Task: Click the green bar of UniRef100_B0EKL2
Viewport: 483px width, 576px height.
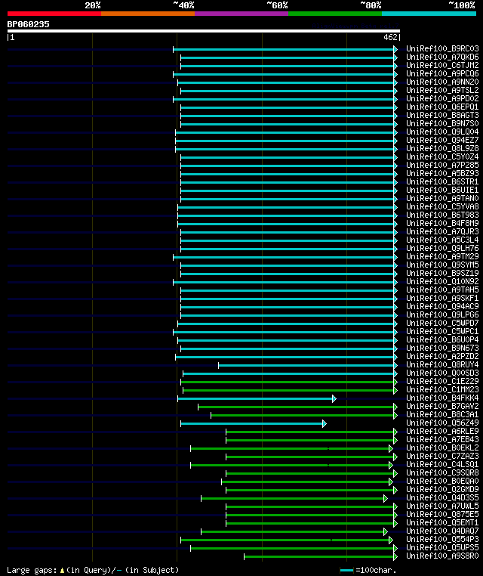Action: [x=291, y=448]
